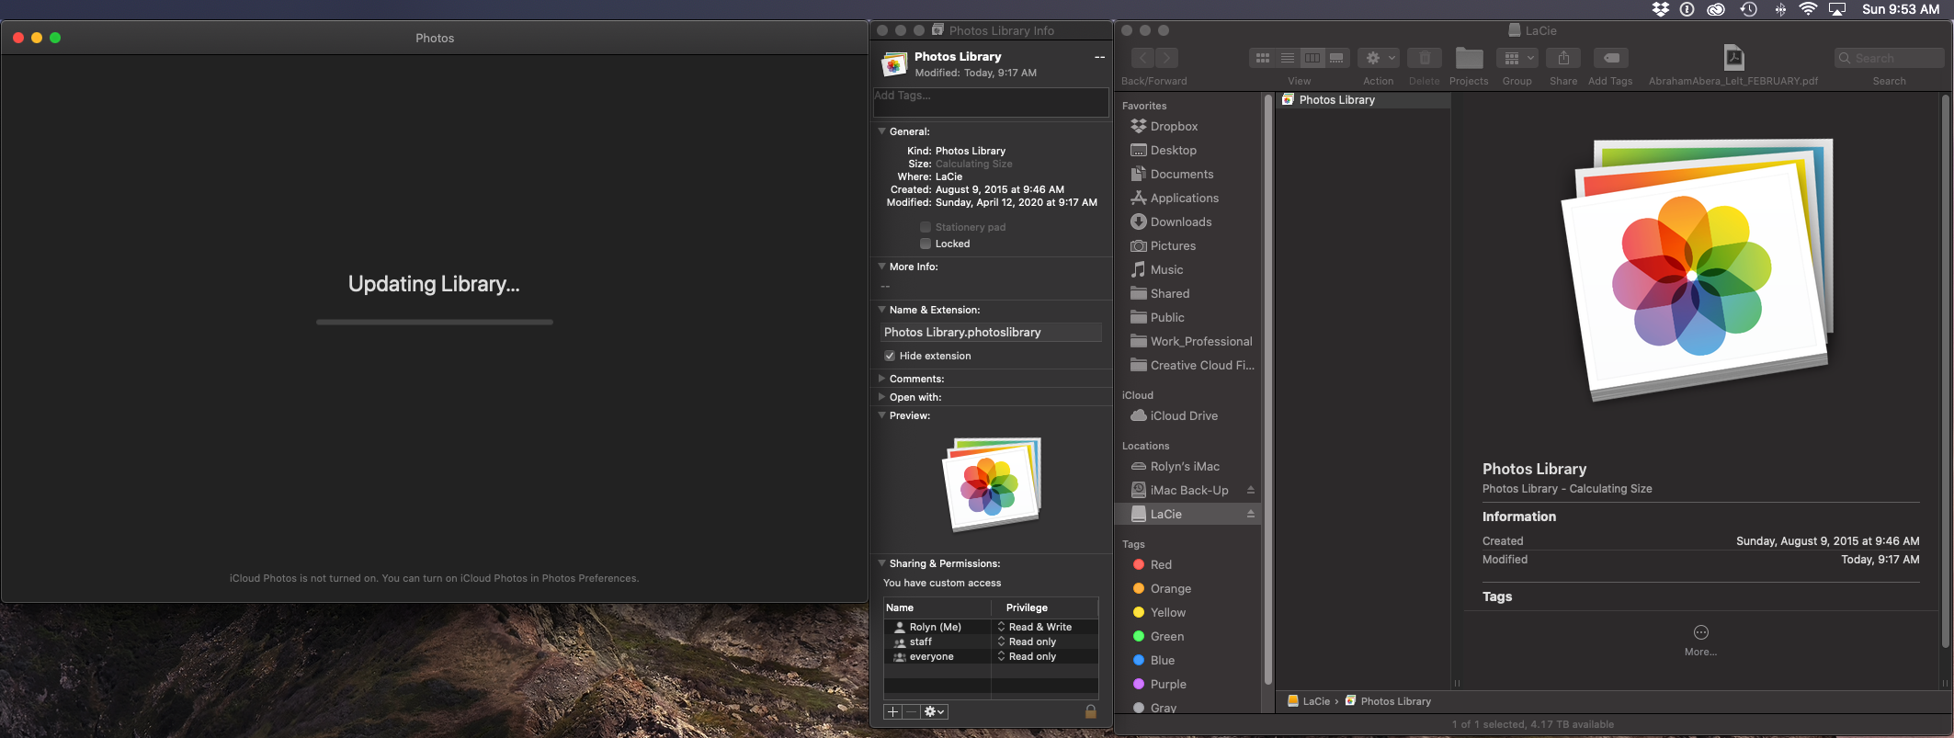Image resolution: width=1954 pixels, height=738 pixels.
Task: Open the permissions gear action menu
Action: [934, 712]
